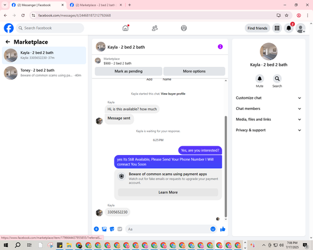The width and height of the screenshot is (313, 250).
Task: Click the Mark as pending button
Action: pos(128,71)
